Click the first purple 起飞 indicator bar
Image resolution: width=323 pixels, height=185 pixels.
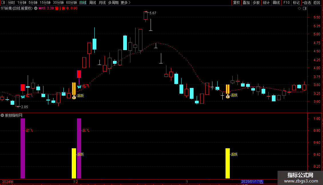click(x=23, y=148)
